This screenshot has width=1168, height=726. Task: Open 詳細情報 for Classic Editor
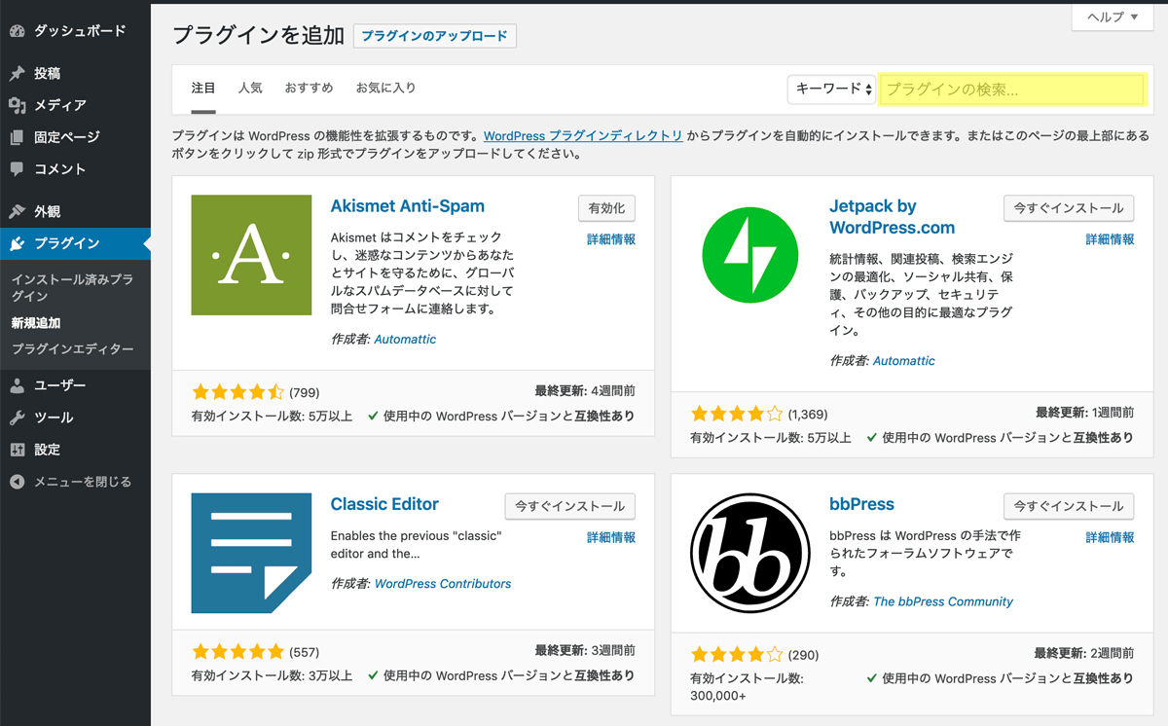tap(611, 537)
